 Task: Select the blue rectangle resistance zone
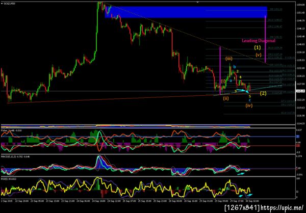pyautogui.click(x=186, y=12)
